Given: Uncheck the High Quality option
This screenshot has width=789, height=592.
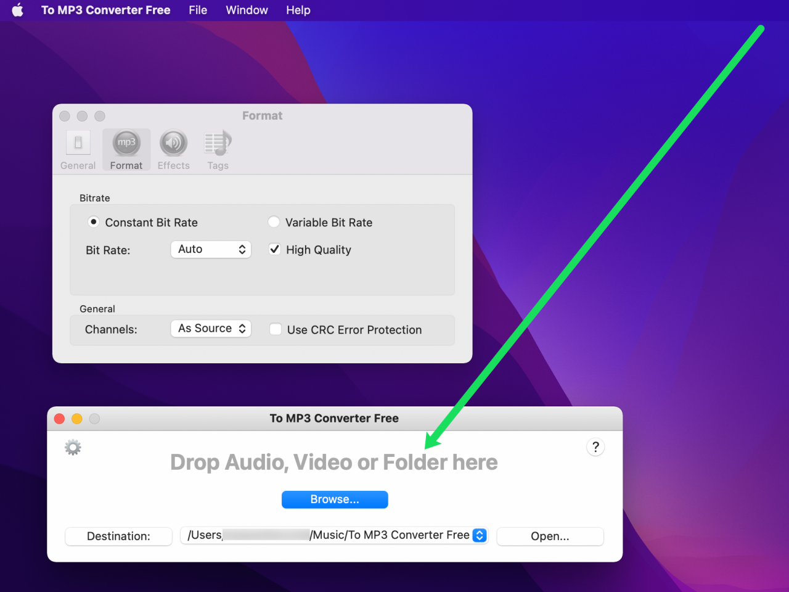Looking at the screenshot, I should coord(275,249).
